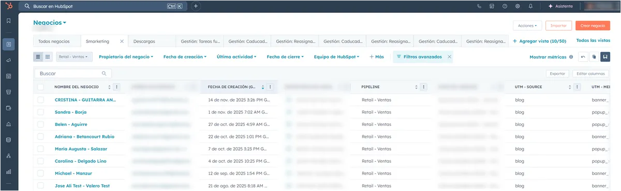Click Agregar vista (10/50)
Viewport: 621px width, 191px height.
[x=539, y=41]
